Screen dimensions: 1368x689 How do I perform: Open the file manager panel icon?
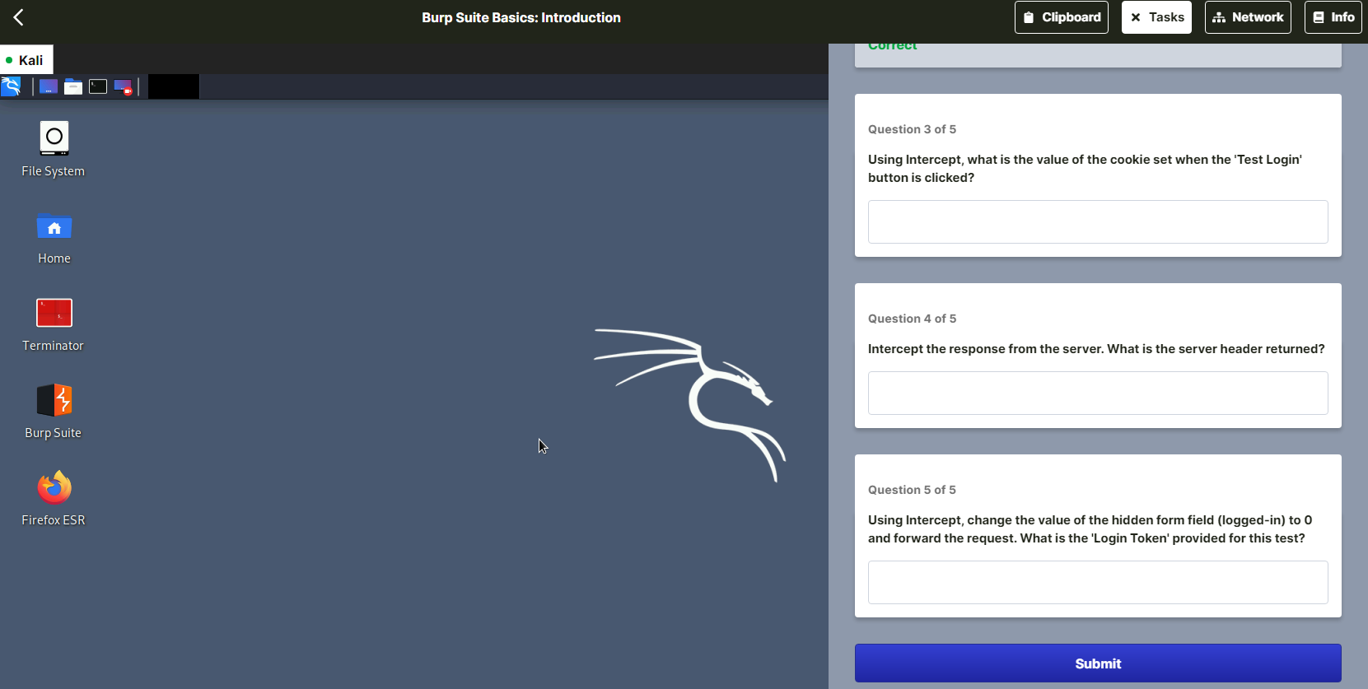tap(73, 86)
